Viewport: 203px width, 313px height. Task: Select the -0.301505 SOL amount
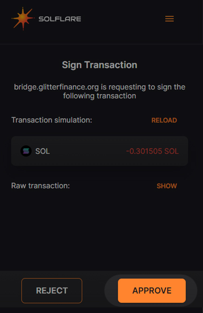tap(152, 151)
